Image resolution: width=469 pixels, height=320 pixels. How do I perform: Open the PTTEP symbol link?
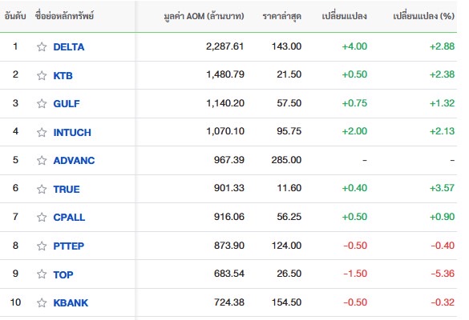tap(68, 246)
